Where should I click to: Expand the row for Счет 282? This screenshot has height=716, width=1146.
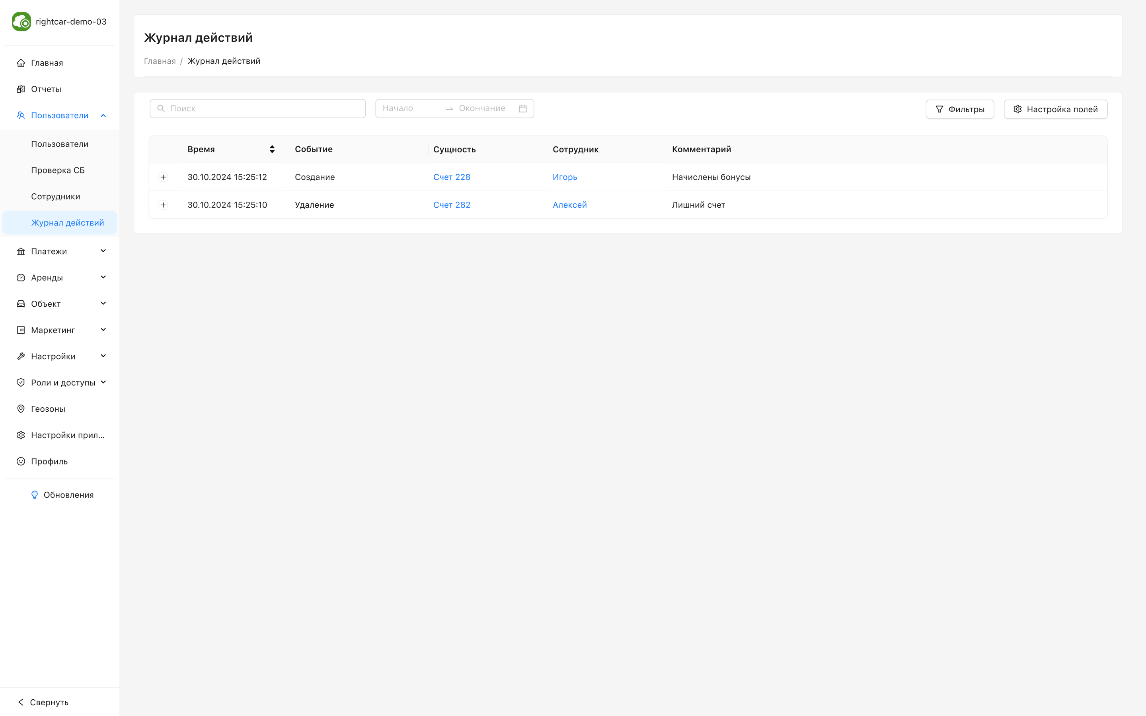click(164, 205)
